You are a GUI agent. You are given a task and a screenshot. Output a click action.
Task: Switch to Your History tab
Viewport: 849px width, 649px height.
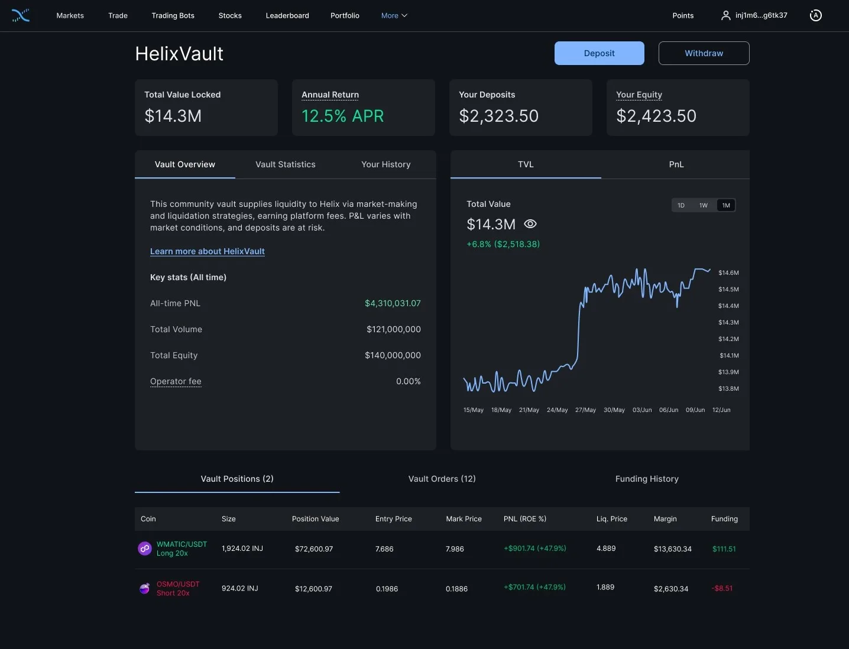click(386, 164)
